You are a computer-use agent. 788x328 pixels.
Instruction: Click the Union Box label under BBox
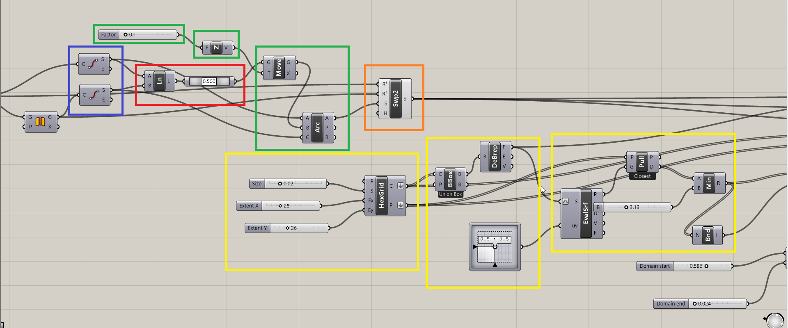pyautogui.click(x=450, y=194)
